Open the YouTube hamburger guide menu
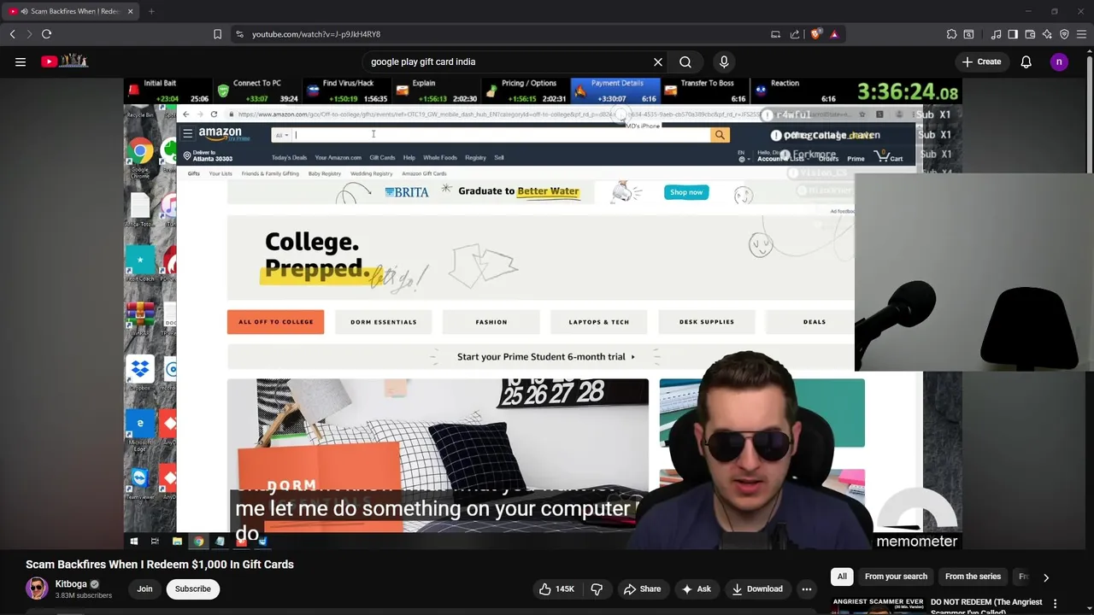The width and height of the screenshot is (1094, 615). click(x=21, y=61)
